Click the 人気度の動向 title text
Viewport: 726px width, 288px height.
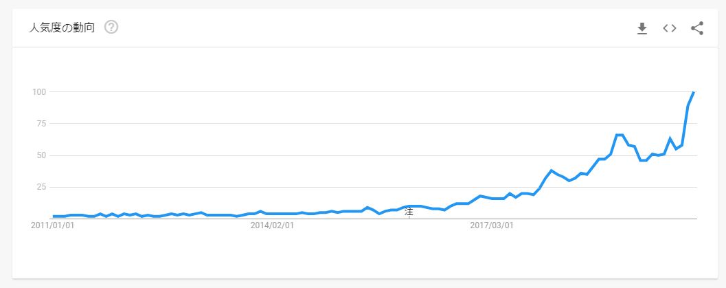coord(62,28)
